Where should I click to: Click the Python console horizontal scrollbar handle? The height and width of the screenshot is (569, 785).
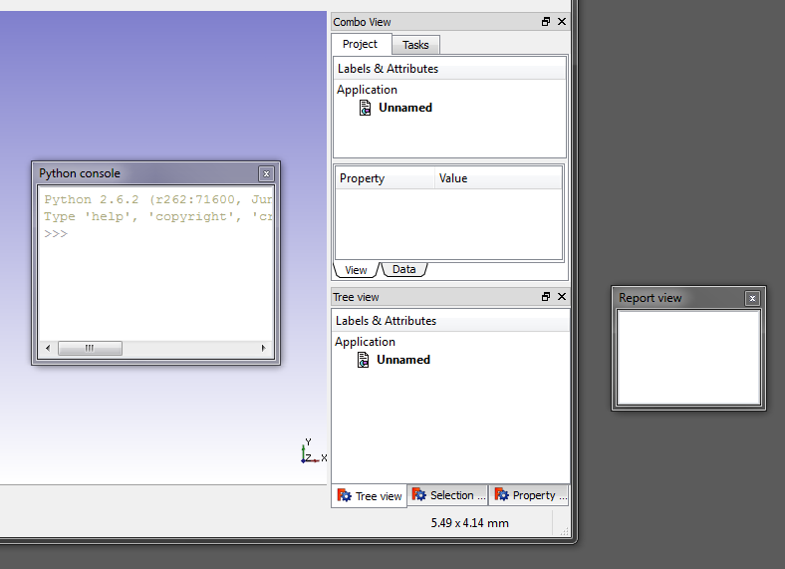90,348
